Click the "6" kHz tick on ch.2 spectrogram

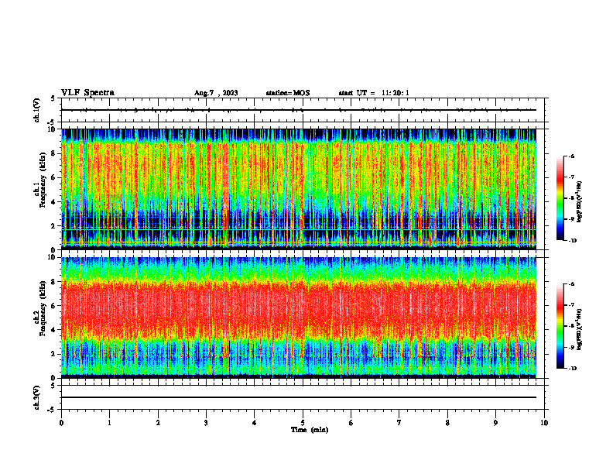54,306
